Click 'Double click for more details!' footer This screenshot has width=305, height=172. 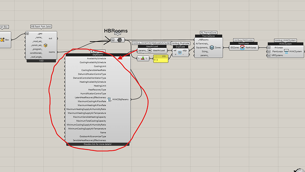click(x=98, y=144)
